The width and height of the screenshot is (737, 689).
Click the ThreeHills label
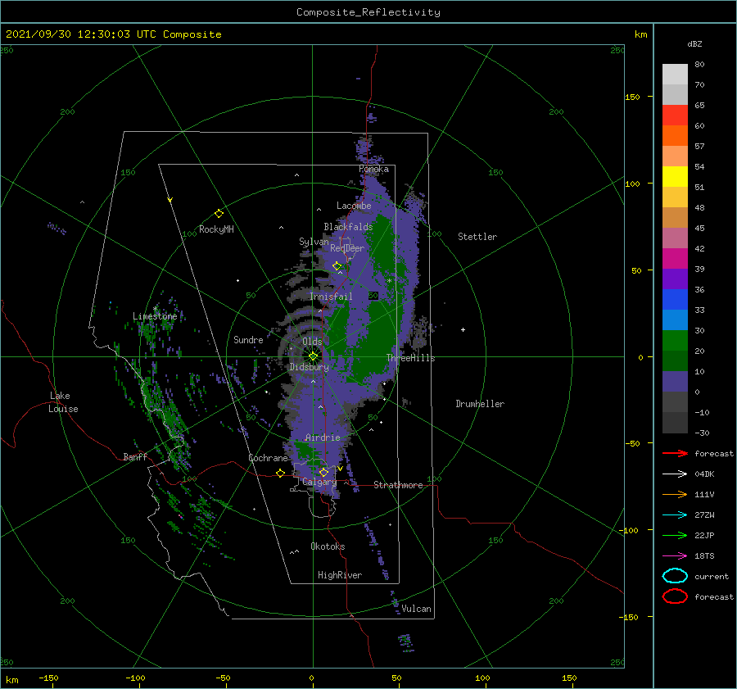point(411,358)
